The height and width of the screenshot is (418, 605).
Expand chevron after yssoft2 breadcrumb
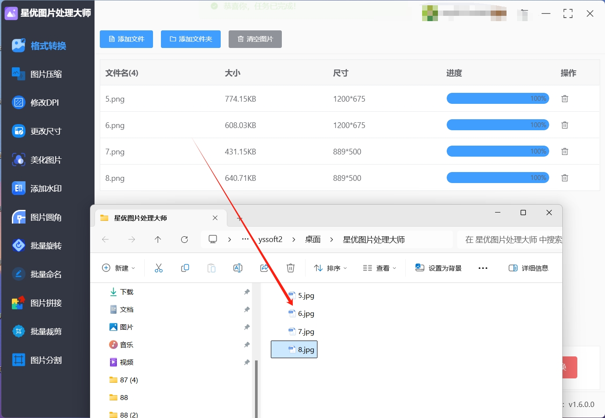point(294,239)
